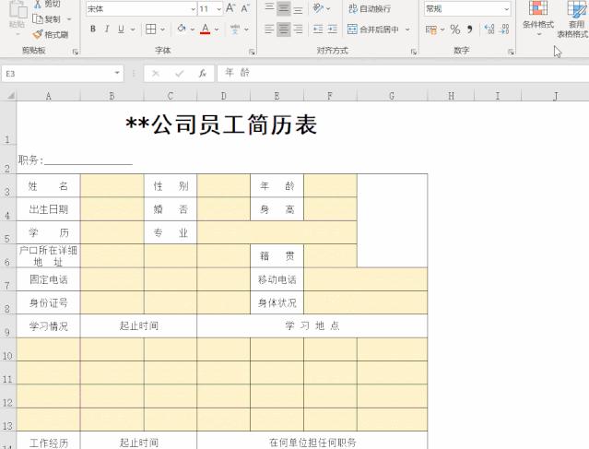589x449 pixels.
Task: Click Merge & Center (合并后居中) button
Action: (x=372, y=30)
